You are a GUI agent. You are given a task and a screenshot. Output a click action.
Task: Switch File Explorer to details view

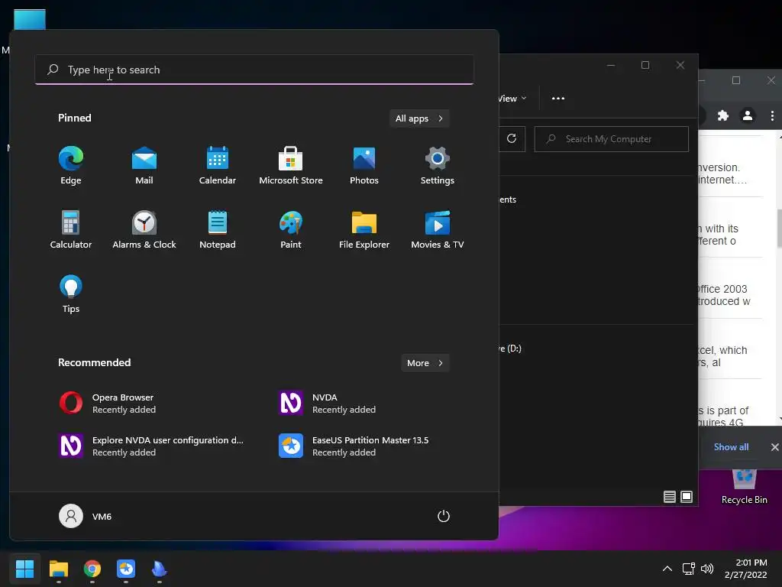[x=669, y=497]
